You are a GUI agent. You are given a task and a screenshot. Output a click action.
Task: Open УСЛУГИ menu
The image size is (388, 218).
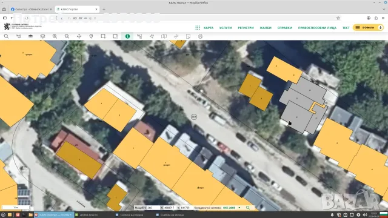pos(226,28)
